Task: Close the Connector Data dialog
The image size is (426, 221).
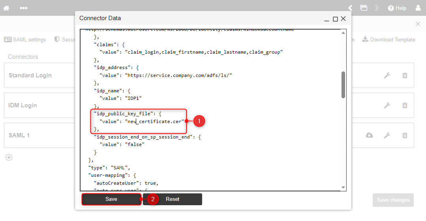Action: tap(343, 19)
